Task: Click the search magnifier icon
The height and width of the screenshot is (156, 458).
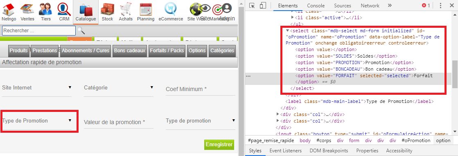Action: tap(81, 31)
